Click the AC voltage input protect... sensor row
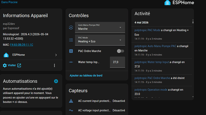The width and height of the screenshot is (206, 115). 97,111
